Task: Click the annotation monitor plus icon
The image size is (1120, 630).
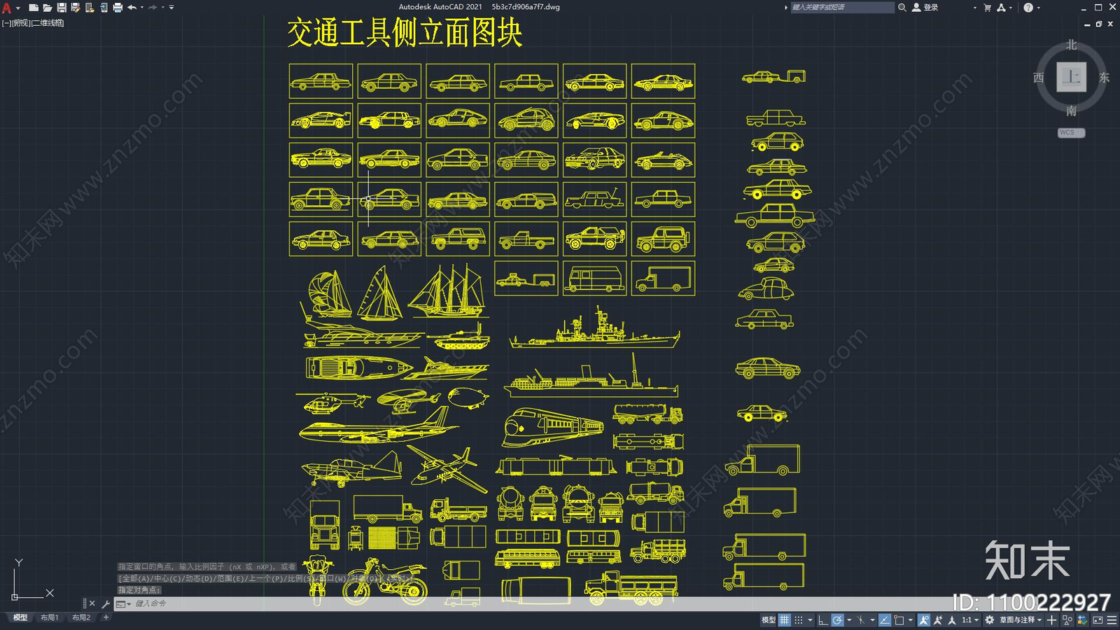Action: [x=1051, y=620]
